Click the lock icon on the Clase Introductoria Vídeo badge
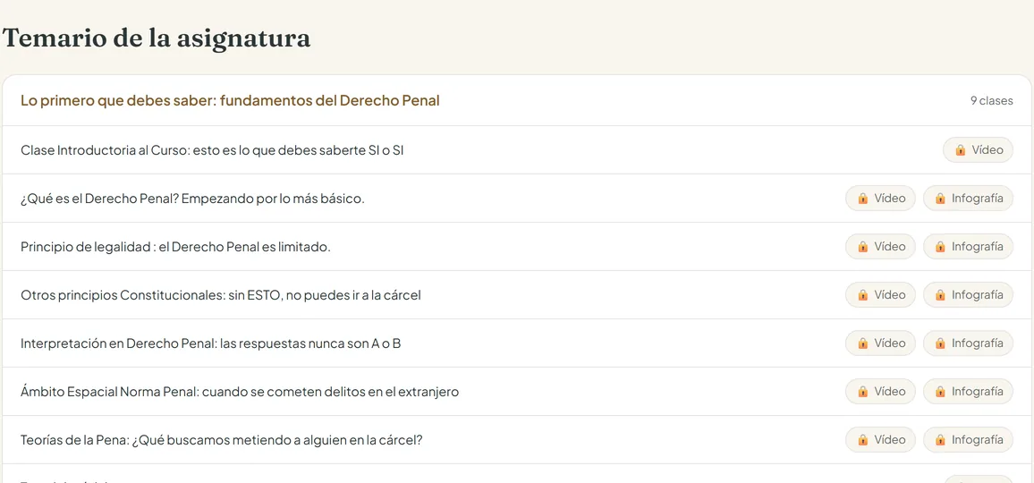This screenshot has height=483, width=1034. pyautogui.click(x=960, y=150)
